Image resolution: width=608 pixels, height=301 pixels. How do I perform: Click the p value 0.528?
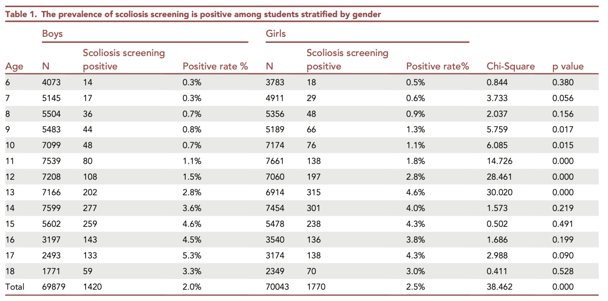point(563,271)
